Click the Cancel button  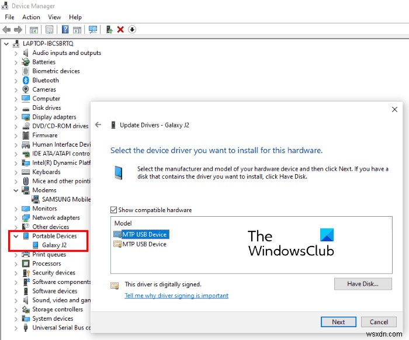[379, 322]
